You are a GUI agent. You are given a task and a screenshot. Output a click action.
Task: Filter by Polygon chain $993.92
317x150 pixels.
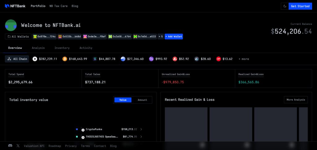158,59
